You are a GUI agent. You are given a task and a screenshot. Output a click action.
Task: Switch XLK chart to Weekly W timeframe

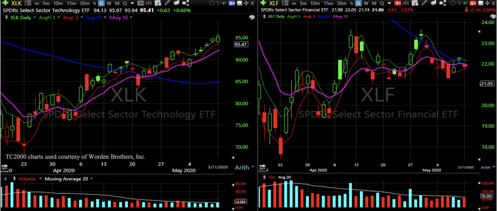[109, 3]
